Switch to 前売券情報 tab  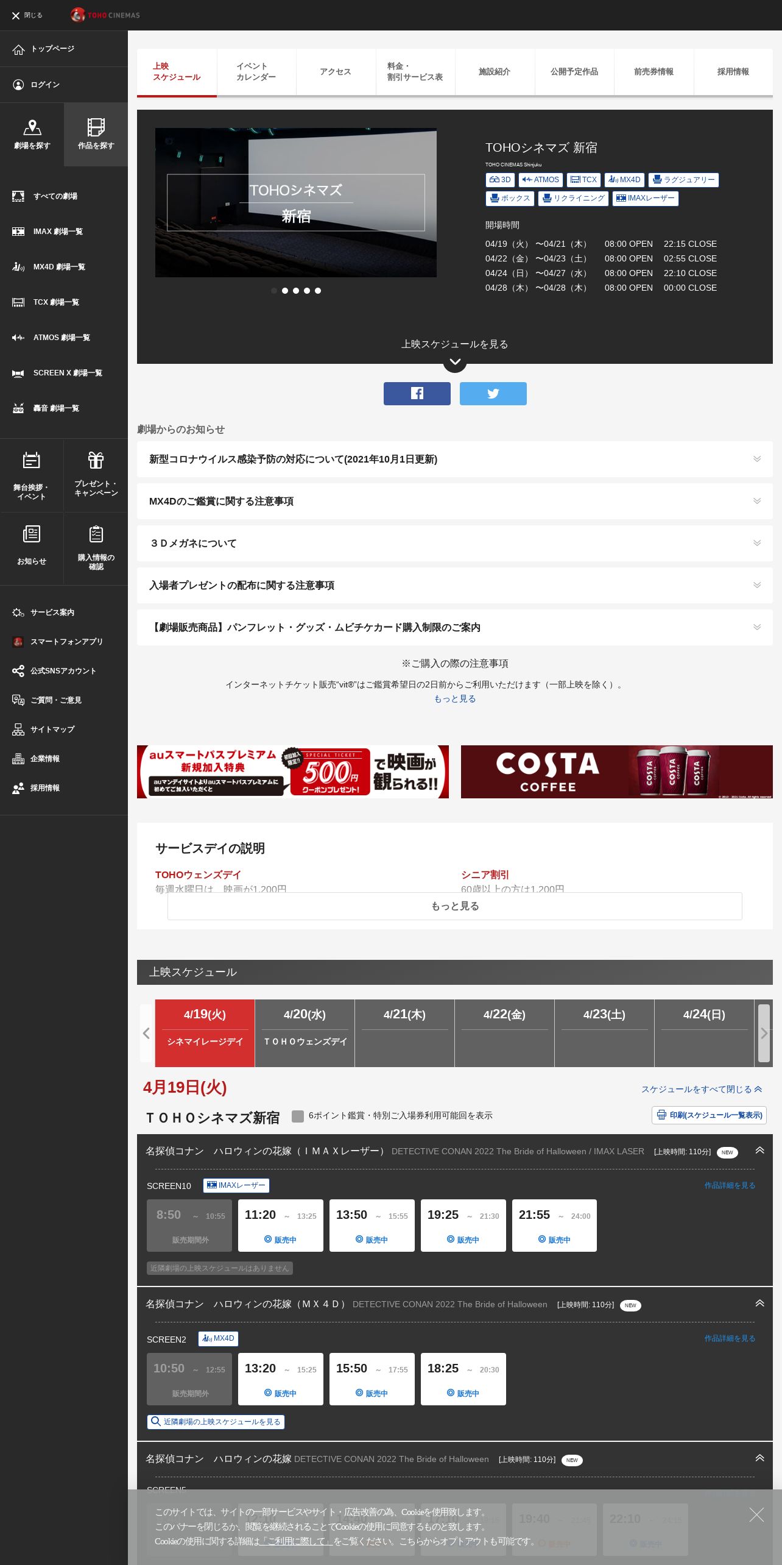point(654,72)
